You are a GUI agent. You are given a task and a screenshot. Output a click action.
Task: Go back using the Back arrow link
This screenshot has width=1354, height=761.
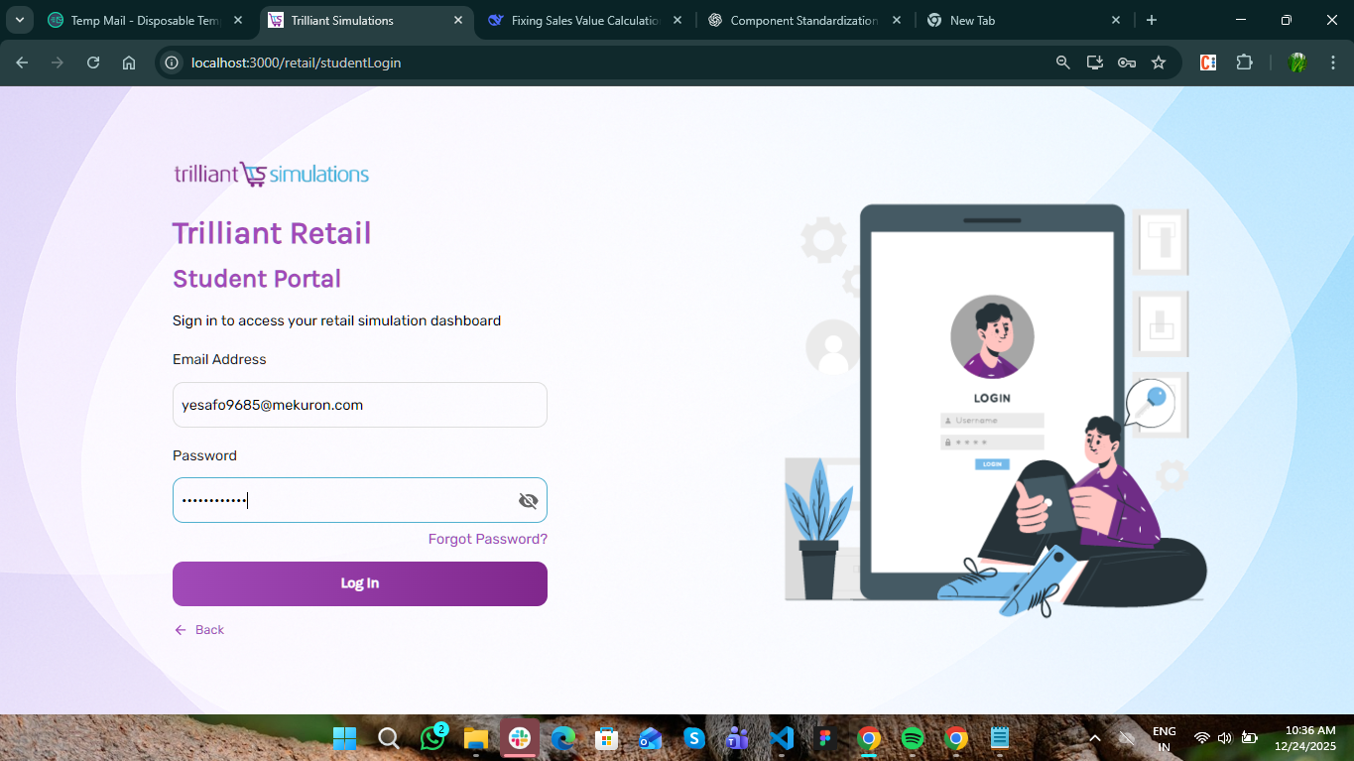coord(199,630)
